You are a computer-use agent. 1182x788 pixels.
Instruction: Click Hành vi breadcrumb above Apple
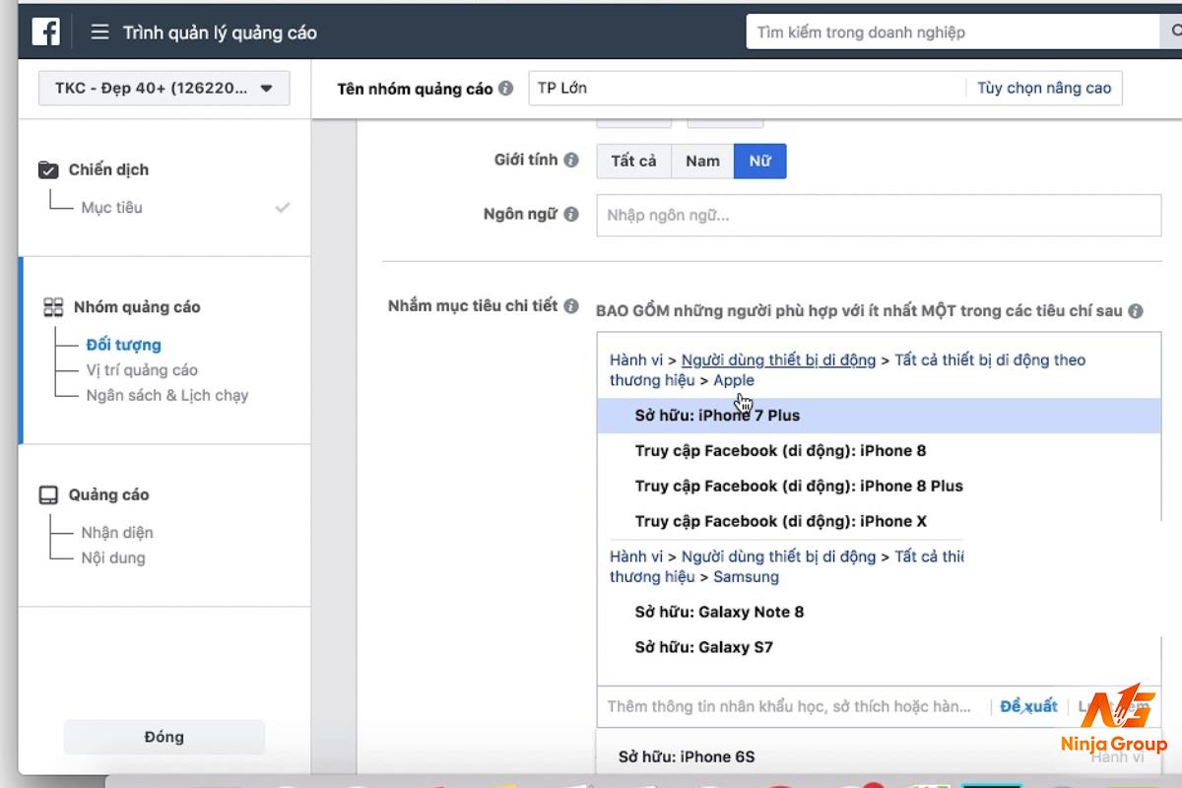(x=636, y=360)
